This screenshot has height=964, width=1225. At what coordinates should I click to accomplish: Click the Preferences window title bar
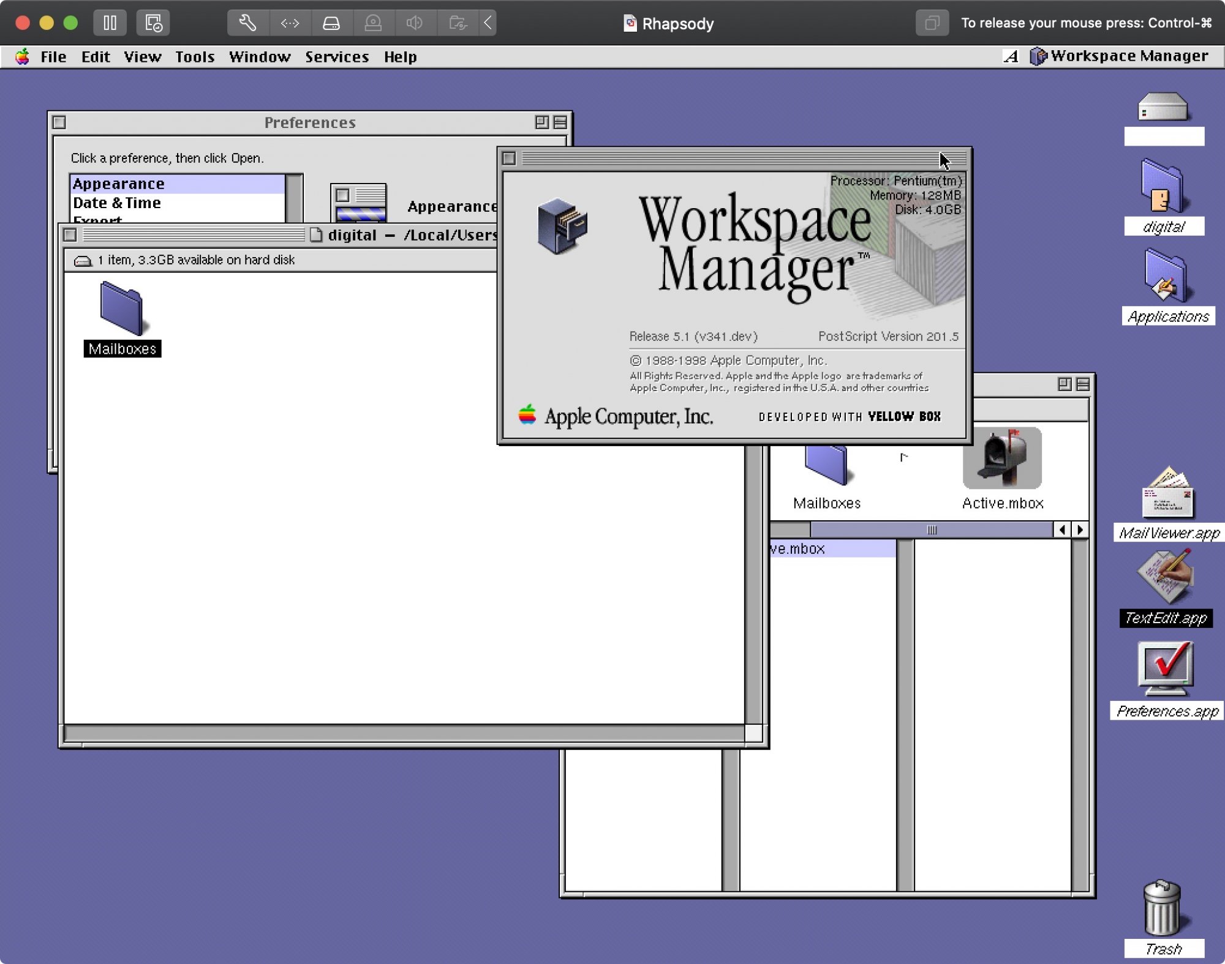click(x=310, y=122)
